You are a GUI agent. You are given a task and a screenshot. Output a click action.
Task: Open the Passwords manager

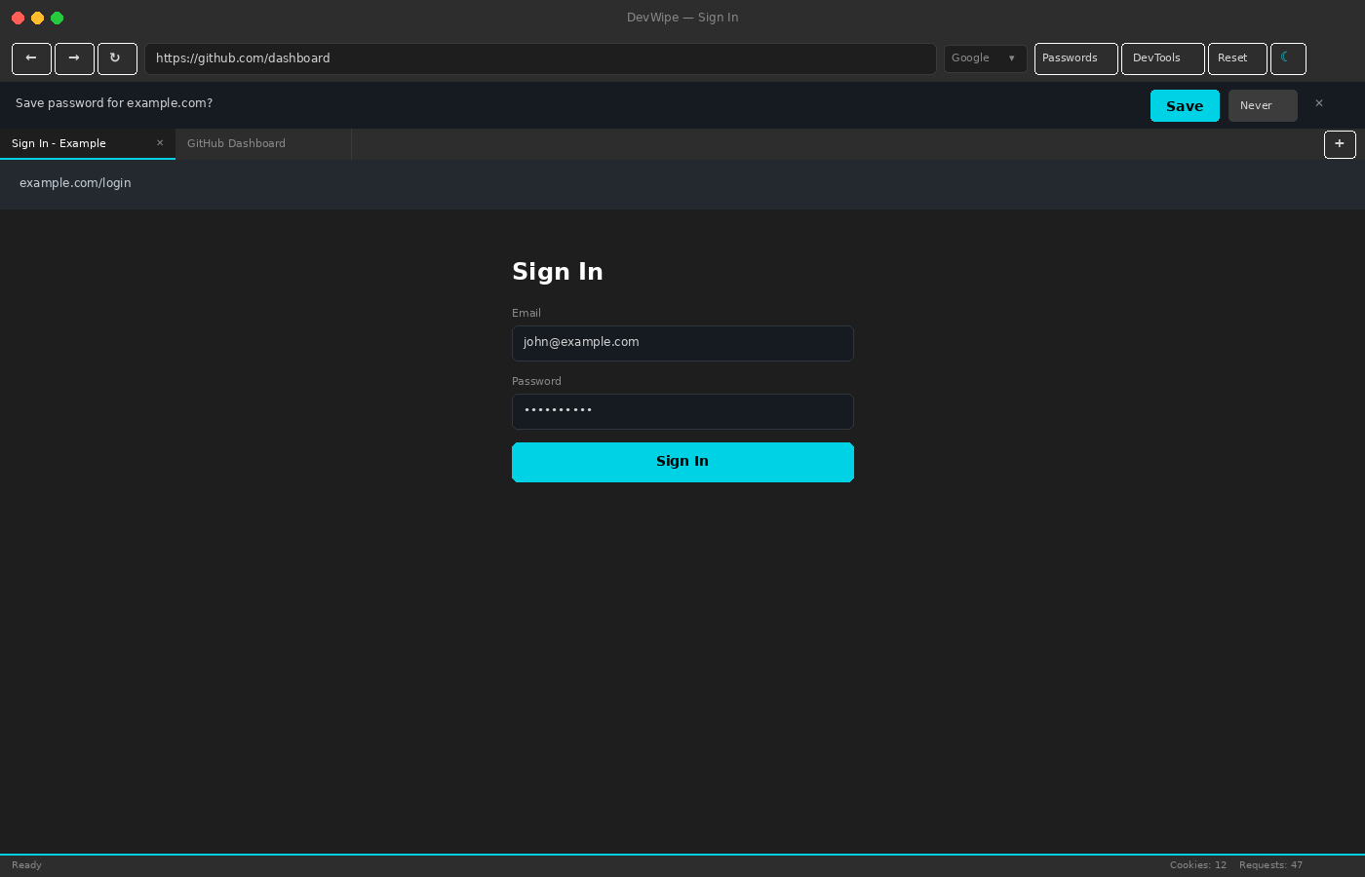pyautogui.click(x=1075, y=58)
